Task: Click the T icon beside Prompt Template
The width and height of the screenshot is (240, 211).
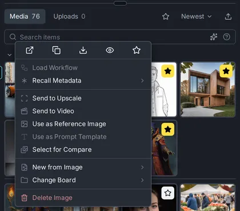Action: click(24, 137)
